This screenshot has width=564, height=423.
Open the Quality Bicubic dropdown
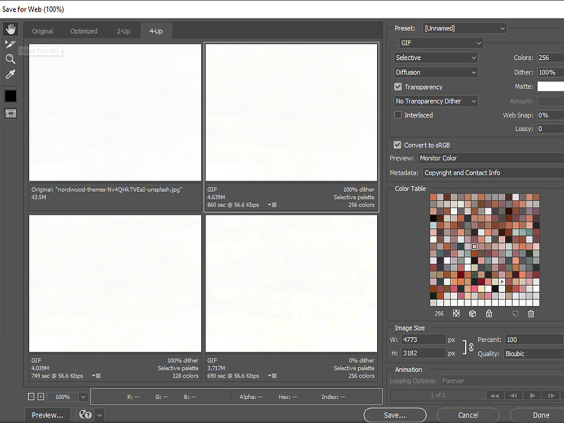[534, 354]
